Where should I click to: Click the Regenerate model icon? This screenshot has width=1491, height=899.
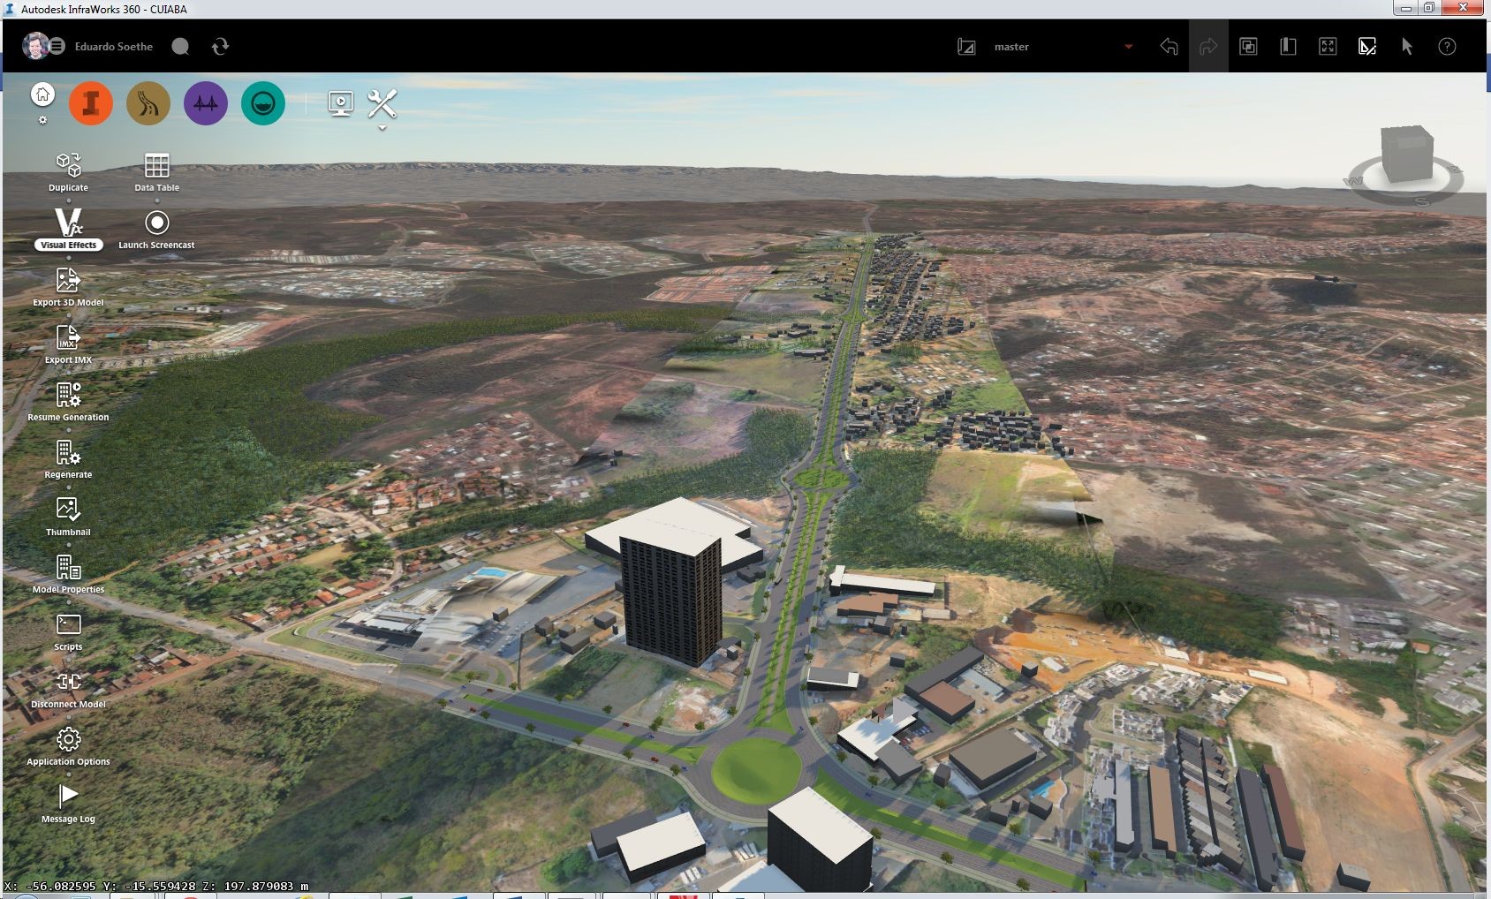pos(68,453)
